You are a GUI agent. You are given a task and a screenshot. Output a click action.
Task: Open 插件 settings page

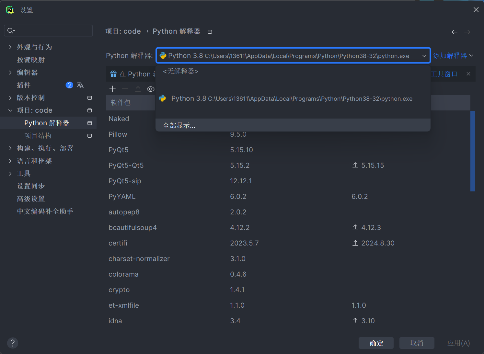(24, 85)
